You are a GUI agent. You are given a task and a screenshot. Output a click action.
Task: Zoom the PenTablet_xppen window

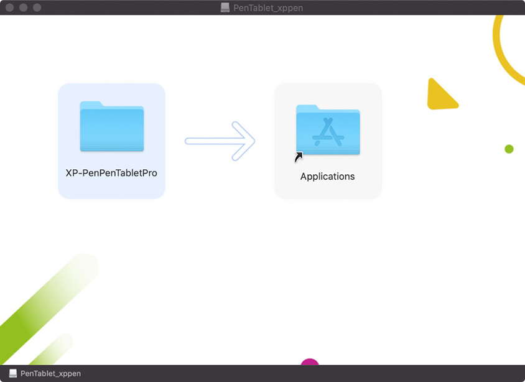pos(37,7)
